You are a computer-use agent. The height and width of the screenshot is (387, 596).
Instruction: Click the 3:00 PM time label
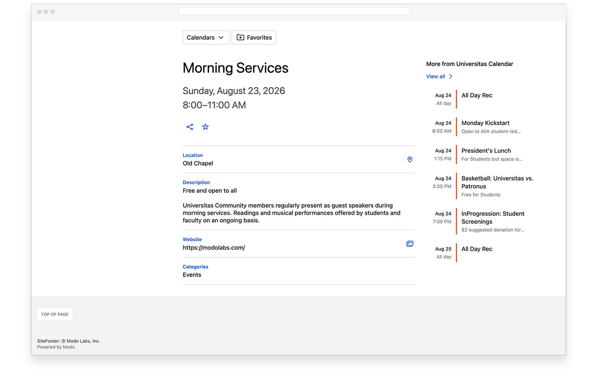[x=442, y=187]
